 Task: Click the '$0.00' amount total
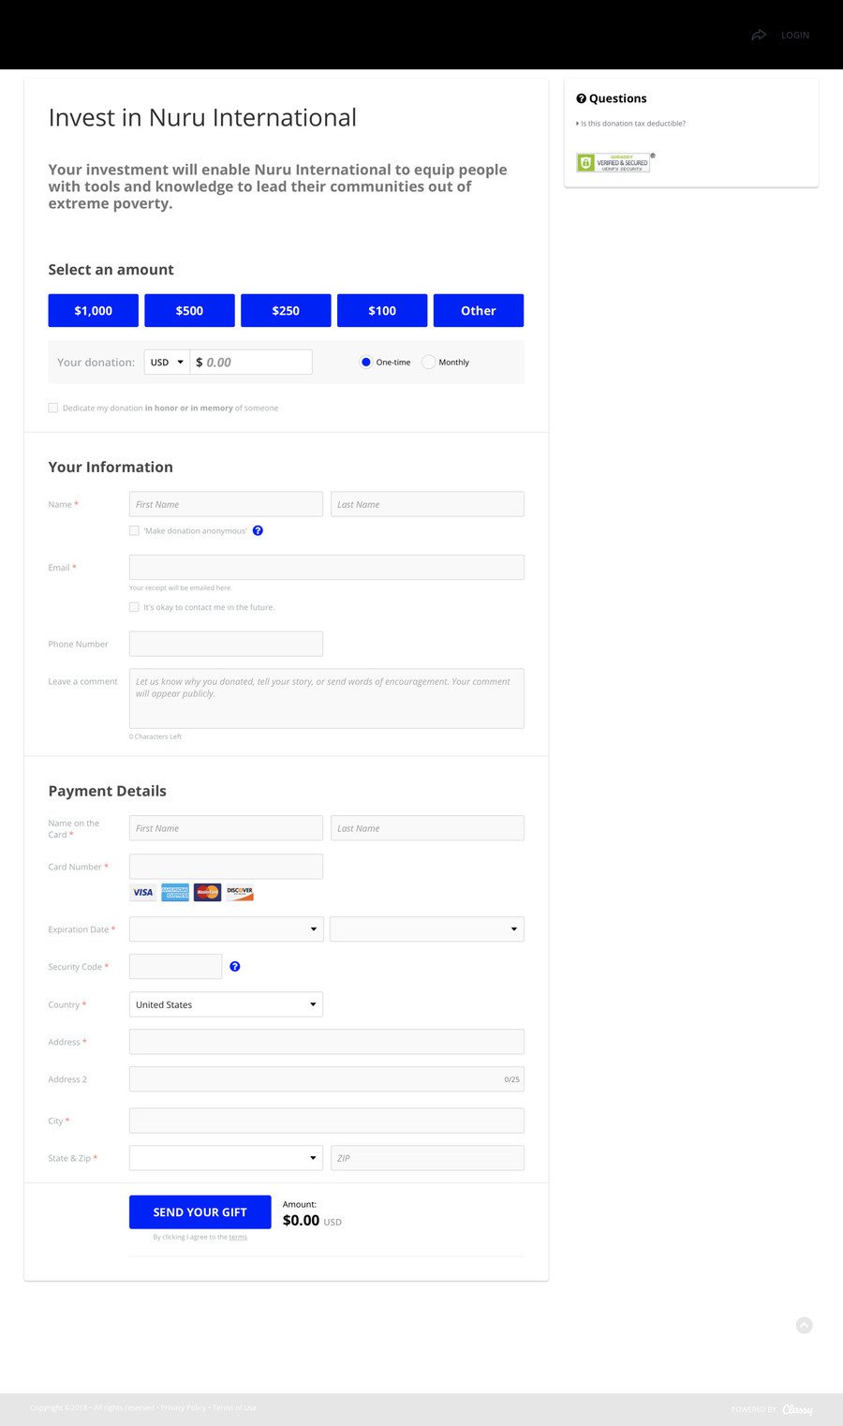pos(301,1221)
